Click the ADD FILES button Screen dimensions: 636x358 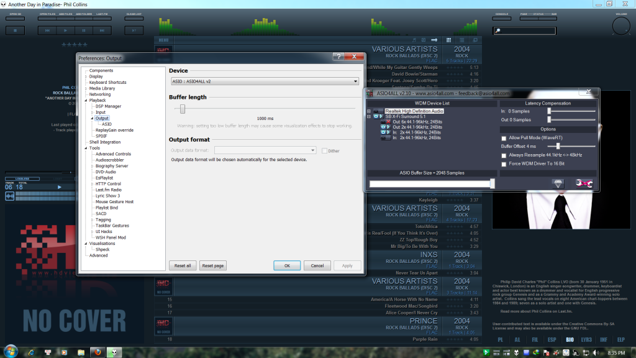[x=65, y=18]
